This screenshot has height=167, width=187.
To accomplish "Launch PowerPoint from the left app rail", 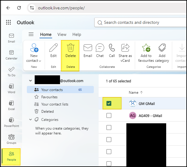I will click(x=11, y=122).
